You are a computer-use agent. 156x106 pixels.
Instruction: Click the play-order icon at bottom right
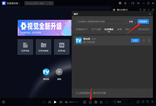152,102
